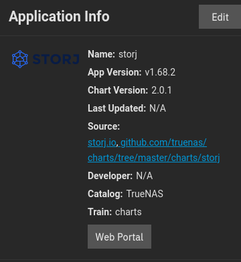The image size is (241, 262).
Task: Click the blue Storj hexagon logo icon
Action: point(20,59)
